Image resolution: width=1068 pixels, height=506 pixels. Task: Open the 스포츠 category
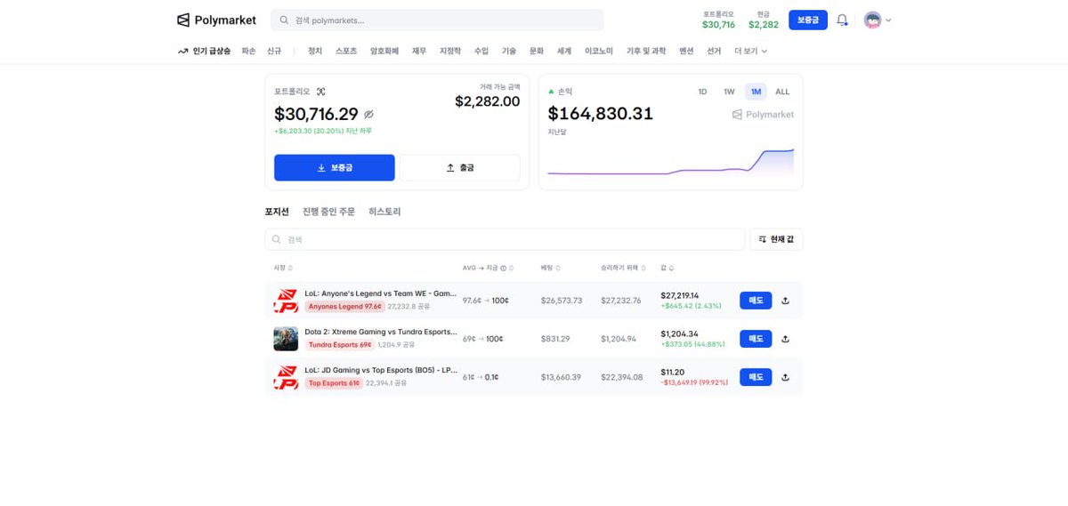(x=346, y=52)
